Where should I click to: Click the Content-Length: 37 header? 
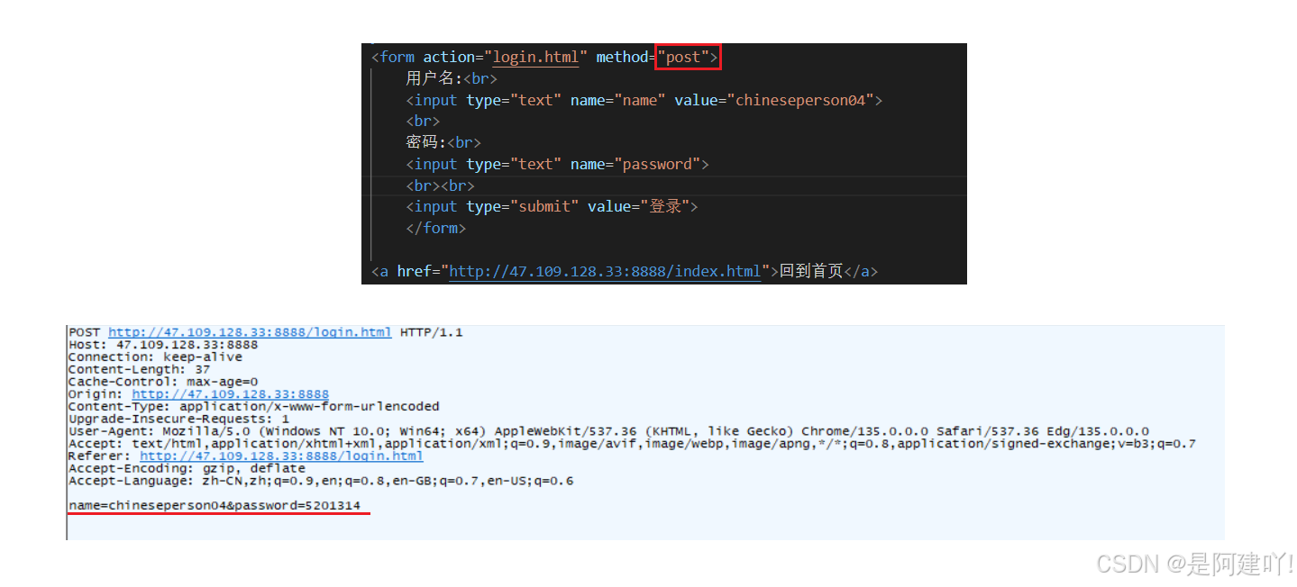tap(139, 369)
